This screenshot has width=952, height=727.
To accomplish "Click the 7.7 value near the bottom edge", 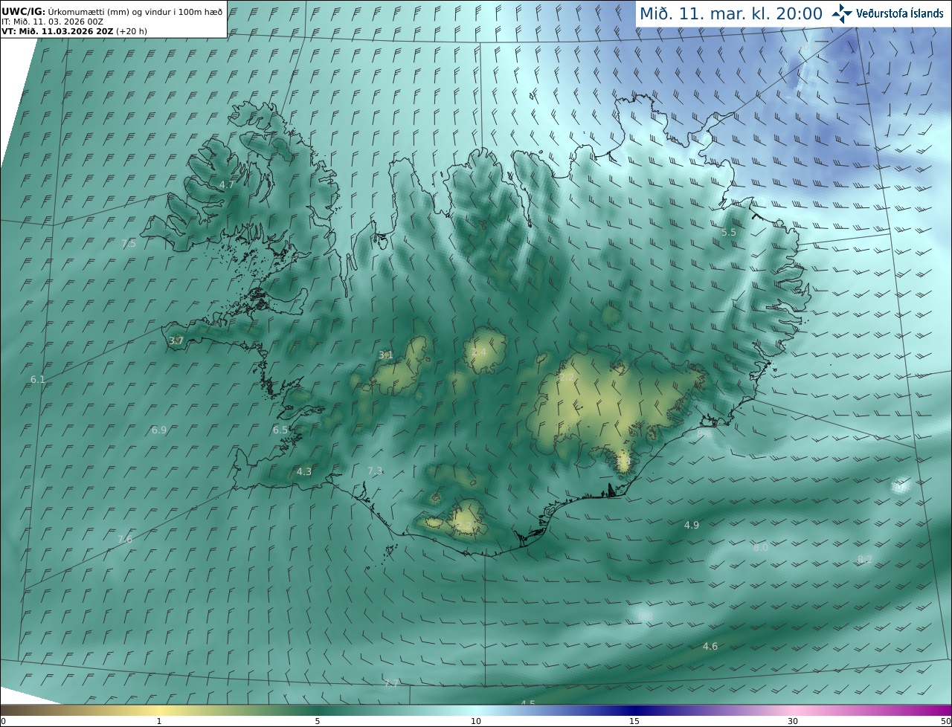I will 392,683.
